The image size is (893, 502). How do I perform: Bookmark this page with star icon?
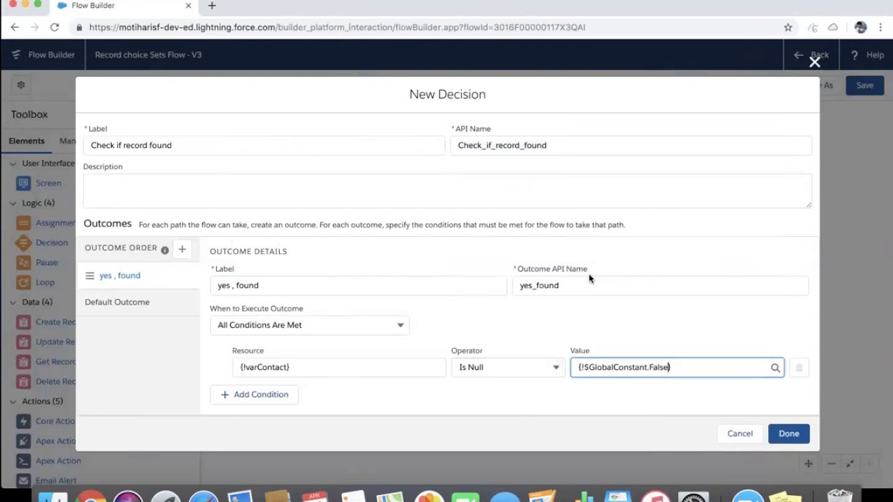tap(788, 27)
